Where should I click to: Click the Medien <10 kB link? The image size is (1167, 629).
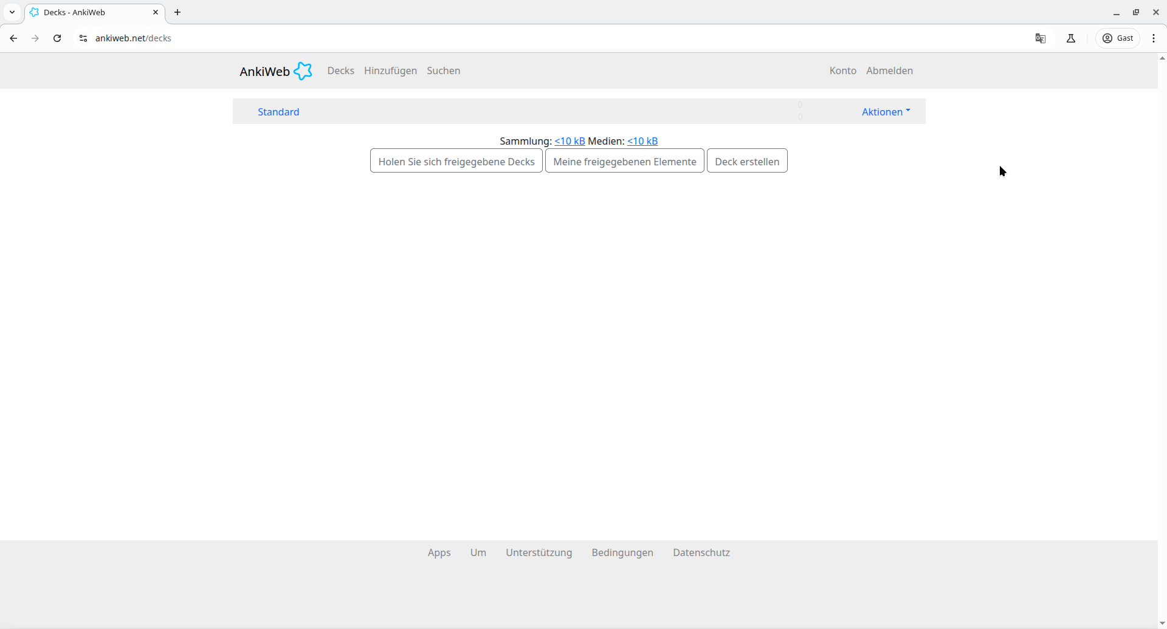click(642, 141)
